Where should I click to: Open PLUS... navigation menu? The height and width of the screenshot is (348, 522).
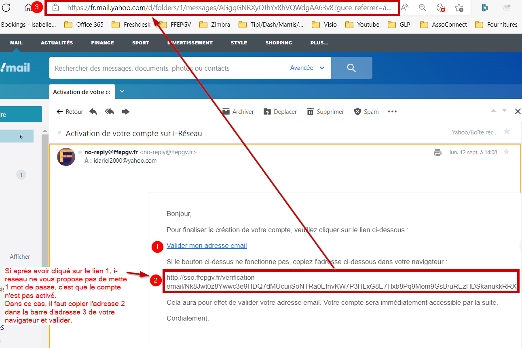tap(319, 43)
